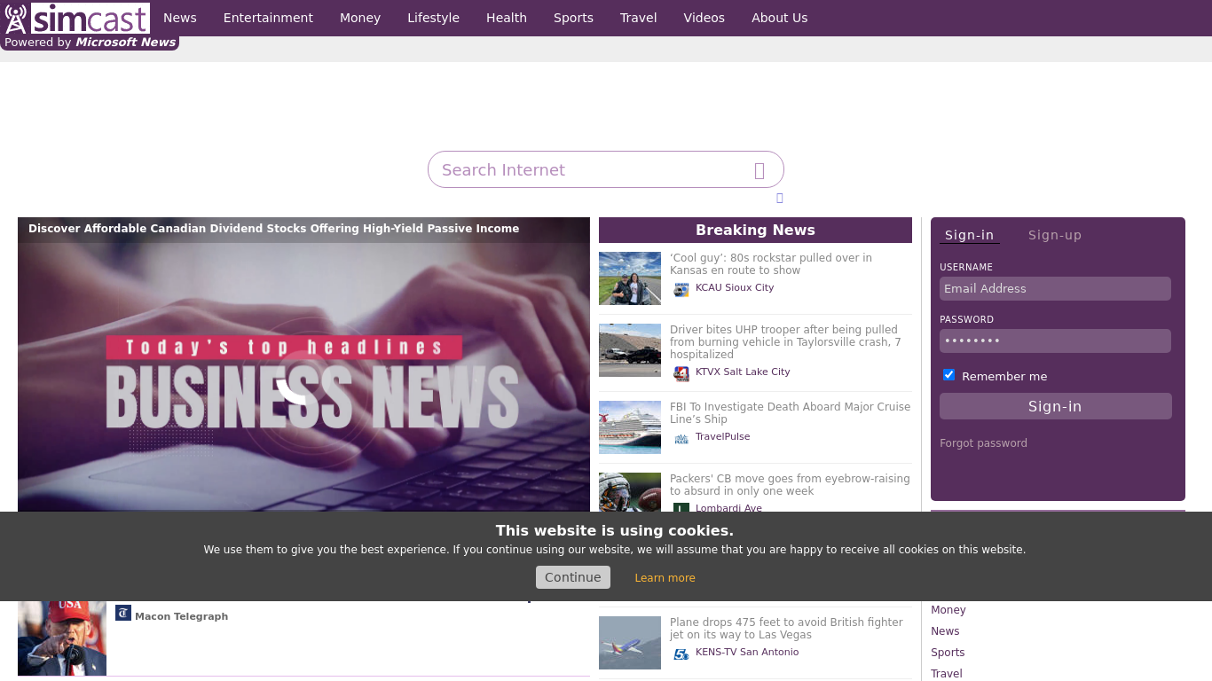Viewport: 1212px width, 681px height.
Task: Focus the Email Address username field
Action: point(1056,288)
